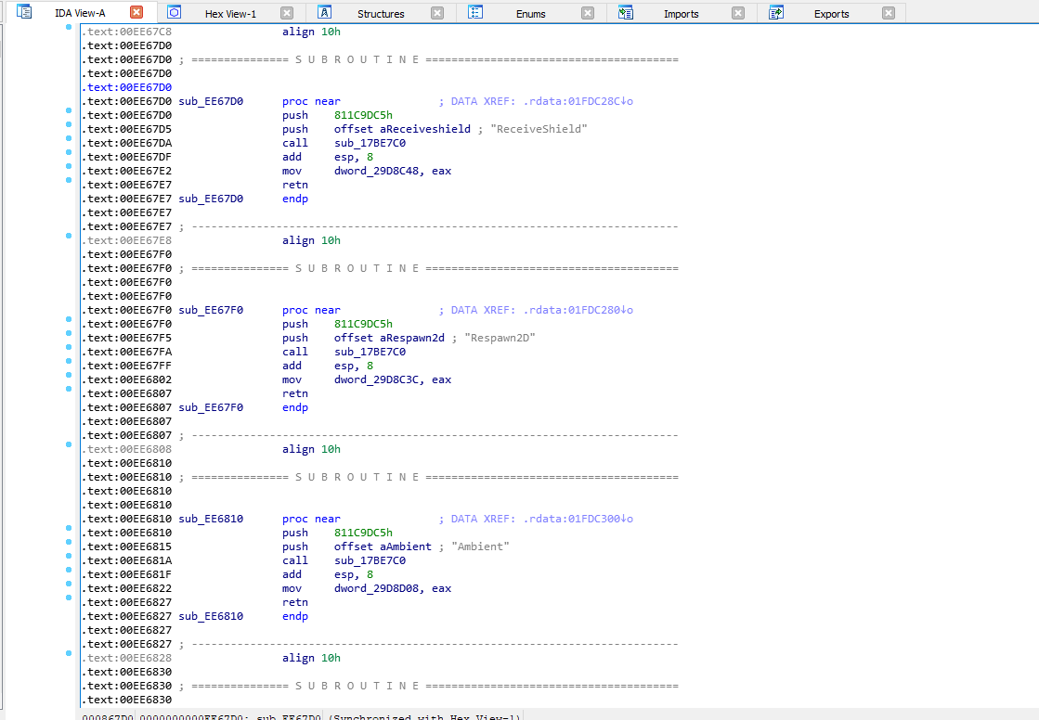Viewport: 1039px width, 720px height.
Task: Click the aAmbient offset operand
Action: [x=406, y=546]
